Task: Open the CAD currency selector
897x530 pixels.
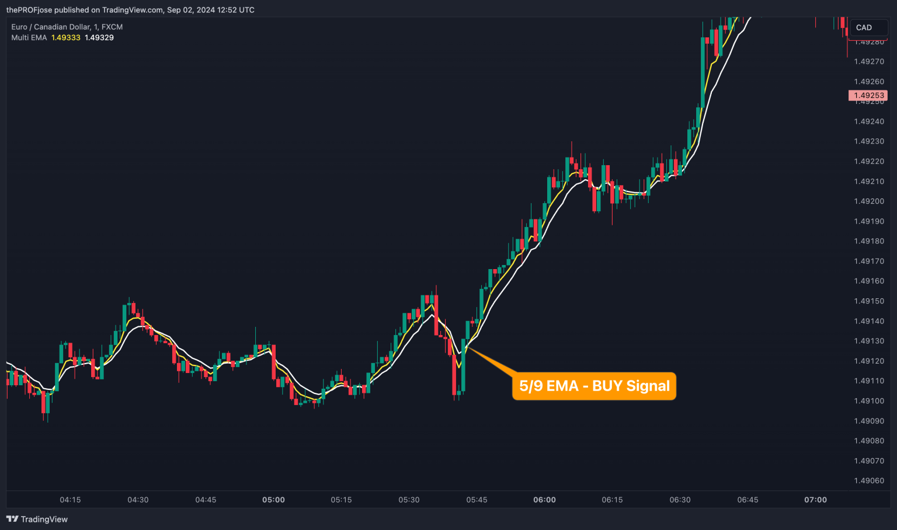Action: coord(867,27)
